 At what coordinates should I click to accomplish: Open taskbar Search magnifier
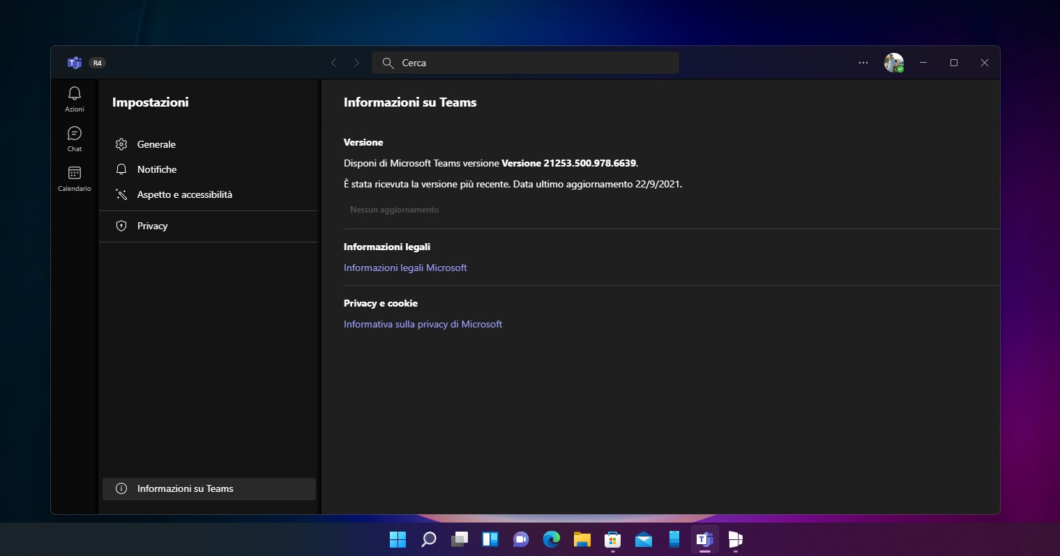tap(429, 539)
